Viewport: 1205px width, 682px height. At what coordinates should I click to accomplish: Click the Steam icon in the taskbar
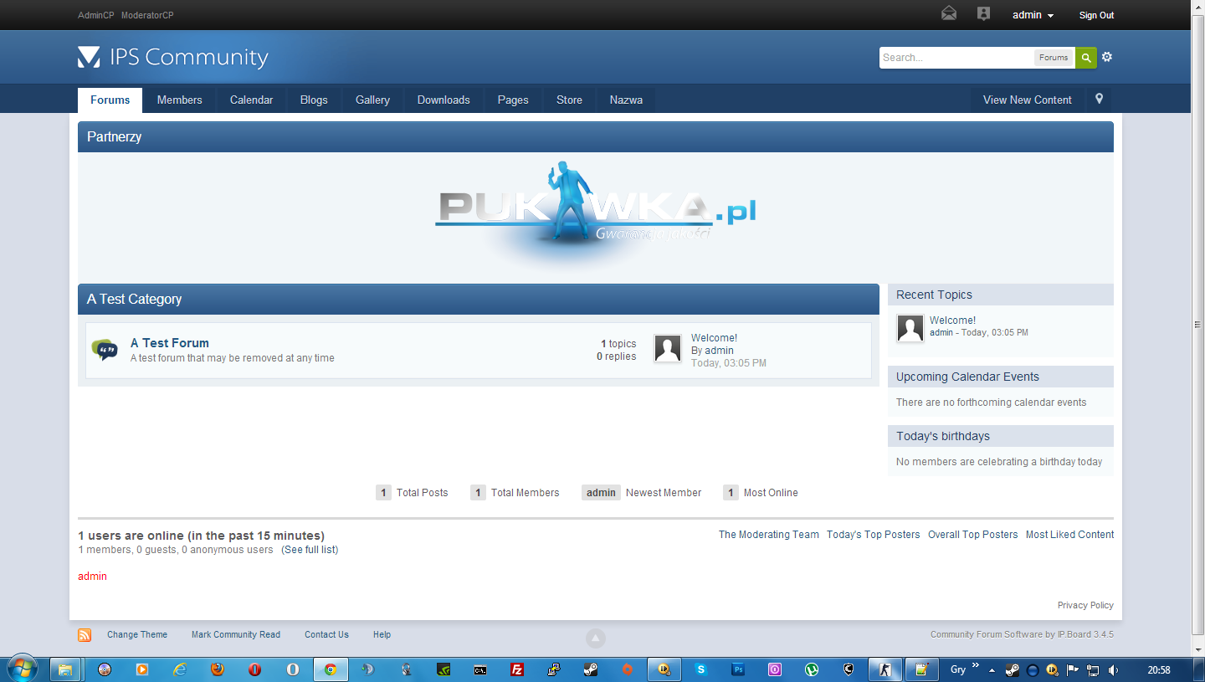click(x=590, y=669)
